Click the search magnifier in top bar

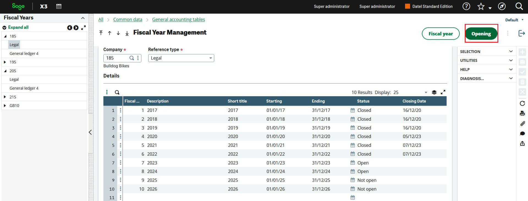[519, 6]
